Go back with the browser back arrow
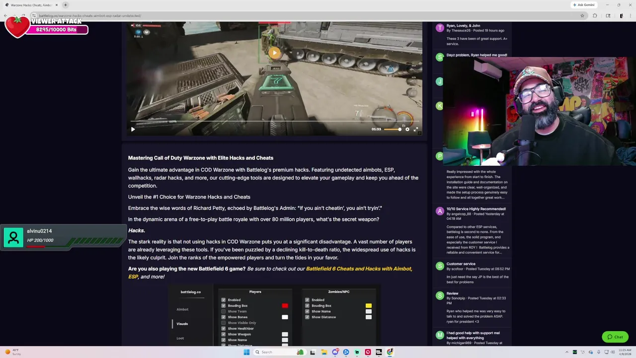This screenshot has height=358, width=636. coord(5,15)
